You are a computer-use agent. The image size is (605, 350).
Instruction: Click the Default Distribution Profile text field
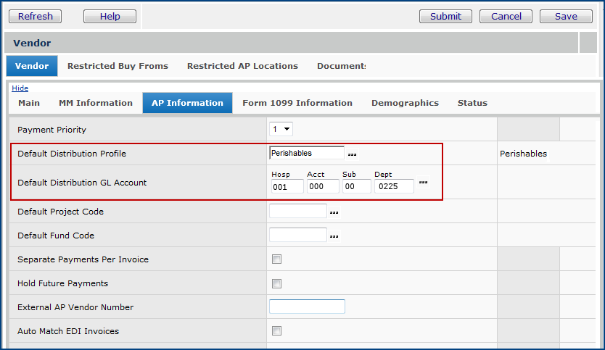click(x=306, y=153)
